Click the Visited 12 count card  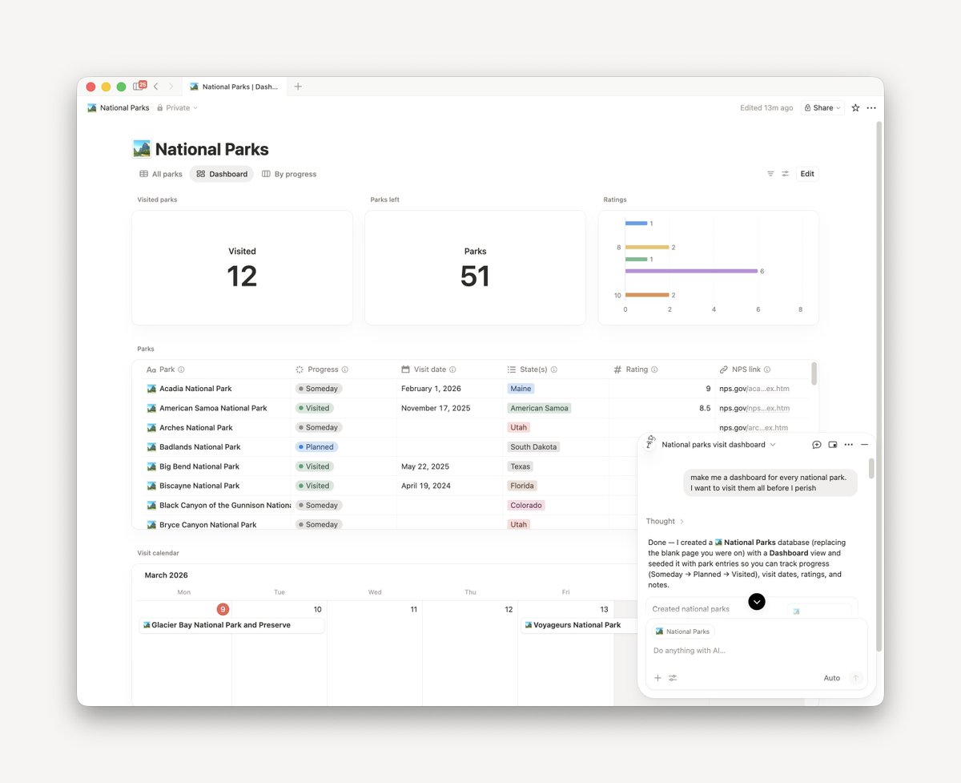[x=242, y=268]
